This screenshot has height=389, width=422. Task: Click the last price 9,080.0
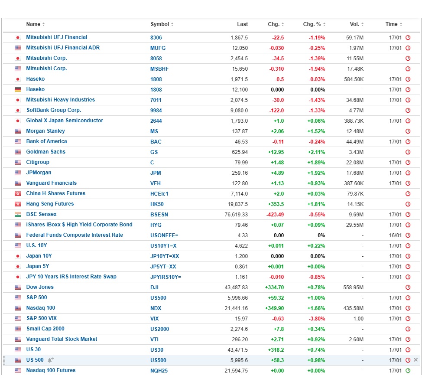(x=239, y=111)
